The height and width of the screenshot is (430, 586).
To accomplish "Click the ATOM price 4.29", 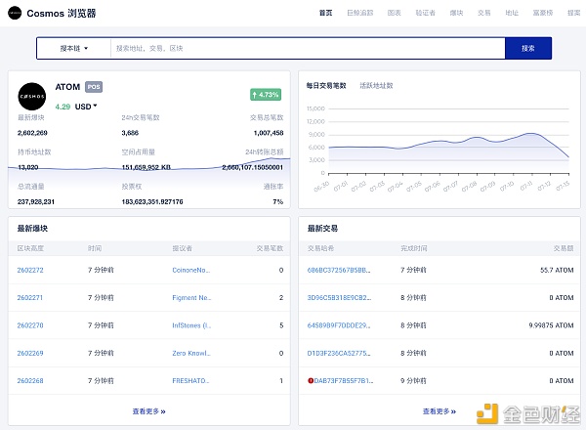I will pos(63,107).
